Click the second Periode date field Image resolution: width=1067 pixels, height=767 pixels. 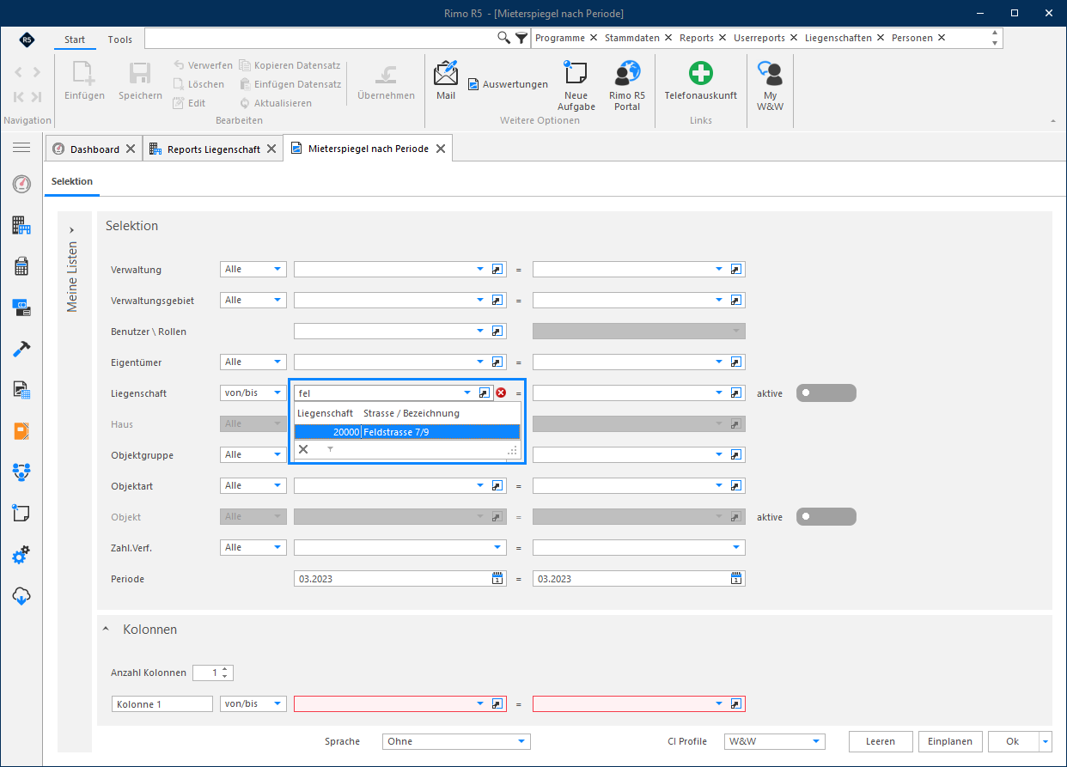638,578
